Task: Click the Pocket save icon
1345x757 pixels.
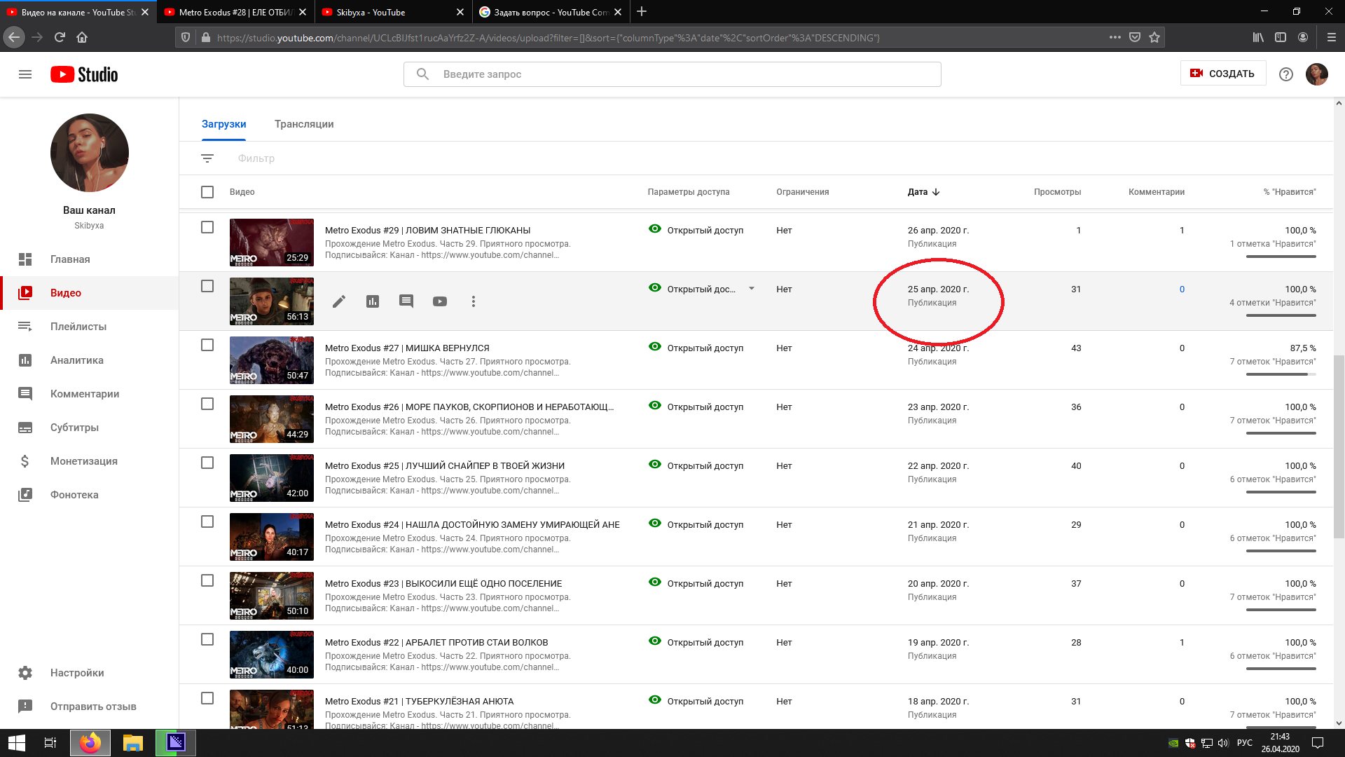Action: 1135,37
